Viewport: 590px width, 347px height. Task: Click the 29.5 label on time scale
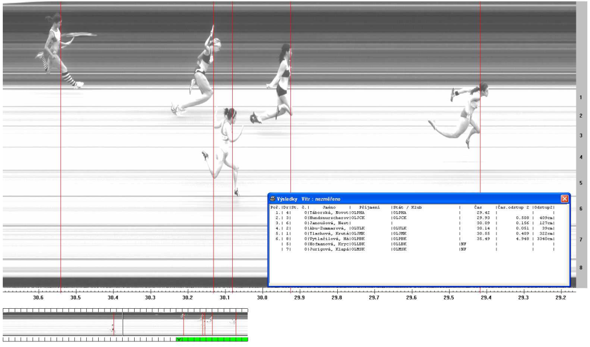pyautogui.click(x=448, y=298)
